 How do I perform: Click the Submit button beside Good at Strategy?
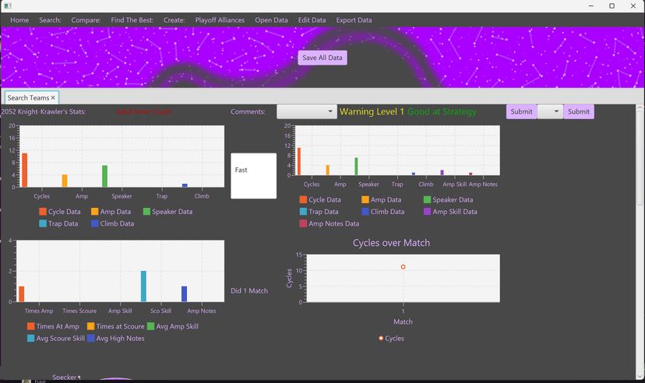point(521,111)
